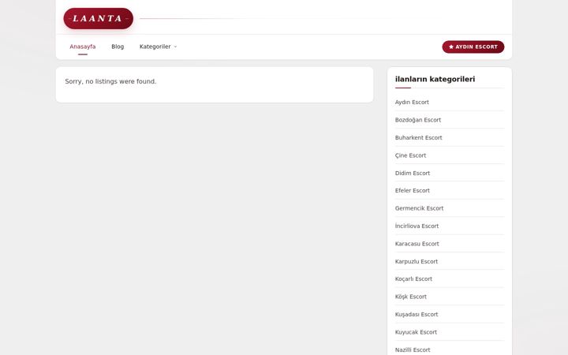Screen dimensions: 568x355
Task: Open the Efeler Escort category link
Action: click(413, 191)
